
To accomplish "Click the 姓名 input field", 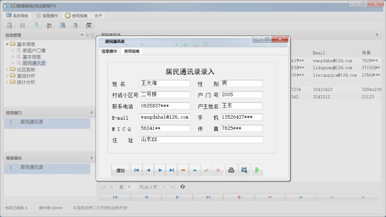I will pos(165,84).
